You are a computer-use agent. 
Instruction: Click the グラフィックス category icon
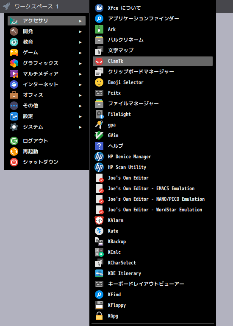coord(14,63)
